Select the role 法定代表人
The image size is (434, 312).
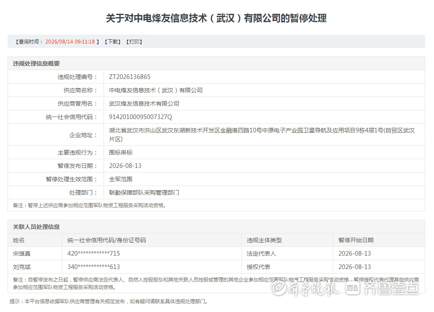pyautogui.click(x=261, y=253)
